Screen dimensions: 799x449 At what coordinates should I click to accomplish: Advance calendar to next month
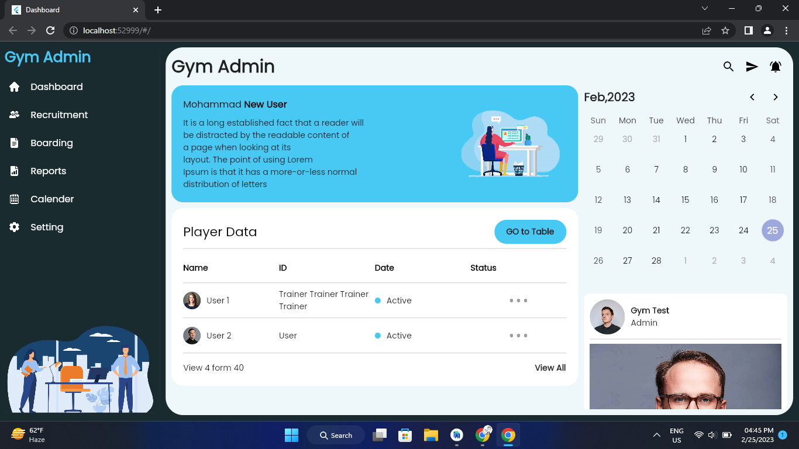click(x=776, y=97)
